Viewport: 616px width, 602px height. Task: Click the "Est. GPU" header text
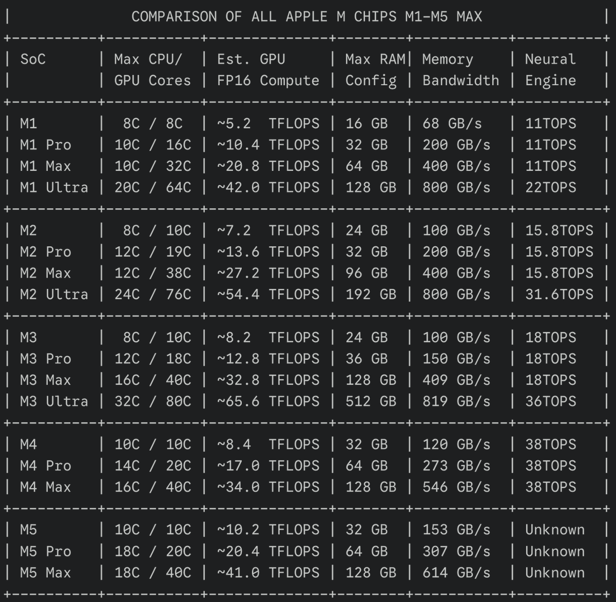point(251,59)
